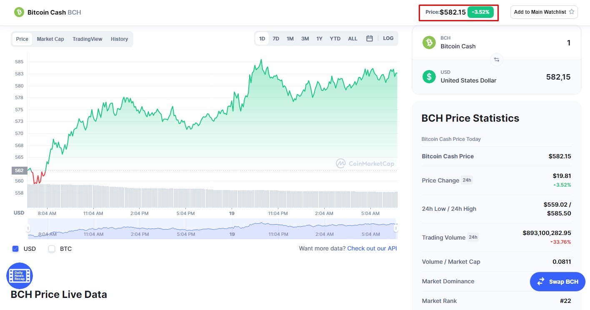Click the $559.02 / $585.50 low-high value
Image resolution: width=590 pixels, height=310 pixels.
tap(557, 209)
